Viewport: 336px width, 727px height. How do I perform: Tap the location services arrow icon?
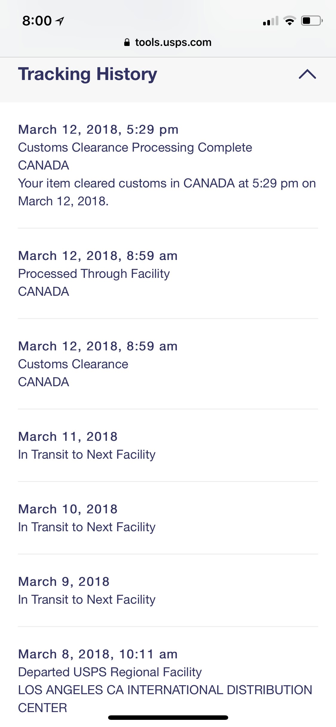click(60, 21)
